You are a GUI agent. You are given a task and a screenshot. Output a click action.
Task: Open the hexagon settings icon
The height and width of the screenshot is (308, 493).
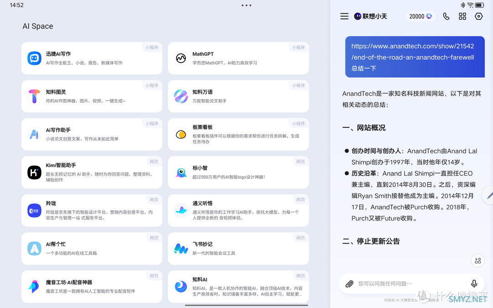(x=478, y=16)
